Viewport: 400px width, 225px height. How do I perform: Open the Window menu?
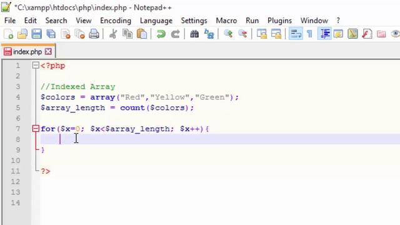click(314, 21)
